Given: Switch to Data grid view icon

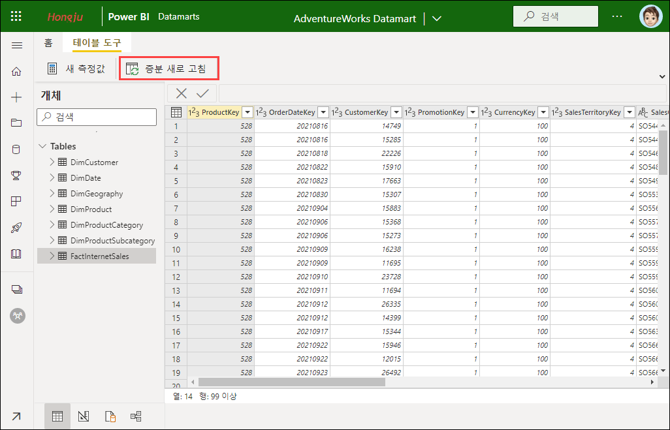Looking at the screenshot, I should point(57,416).
